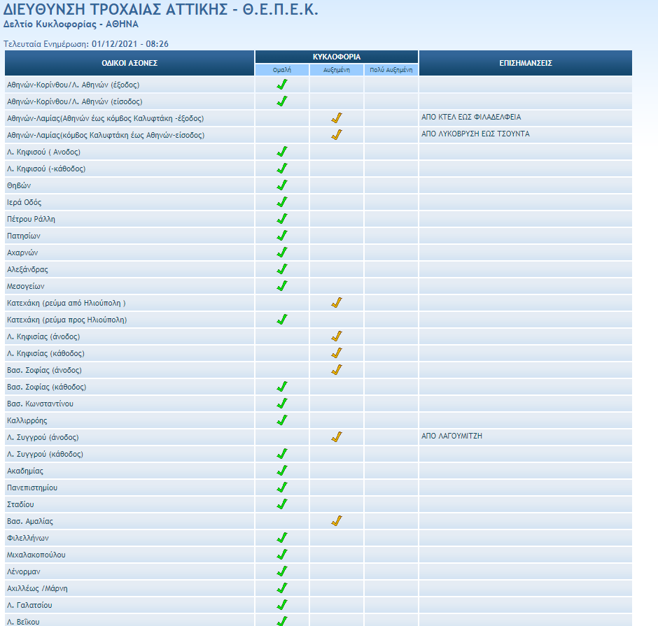
Task: Click green checkmark in Ακαδημίας row
Action: [x=282, y=471]
